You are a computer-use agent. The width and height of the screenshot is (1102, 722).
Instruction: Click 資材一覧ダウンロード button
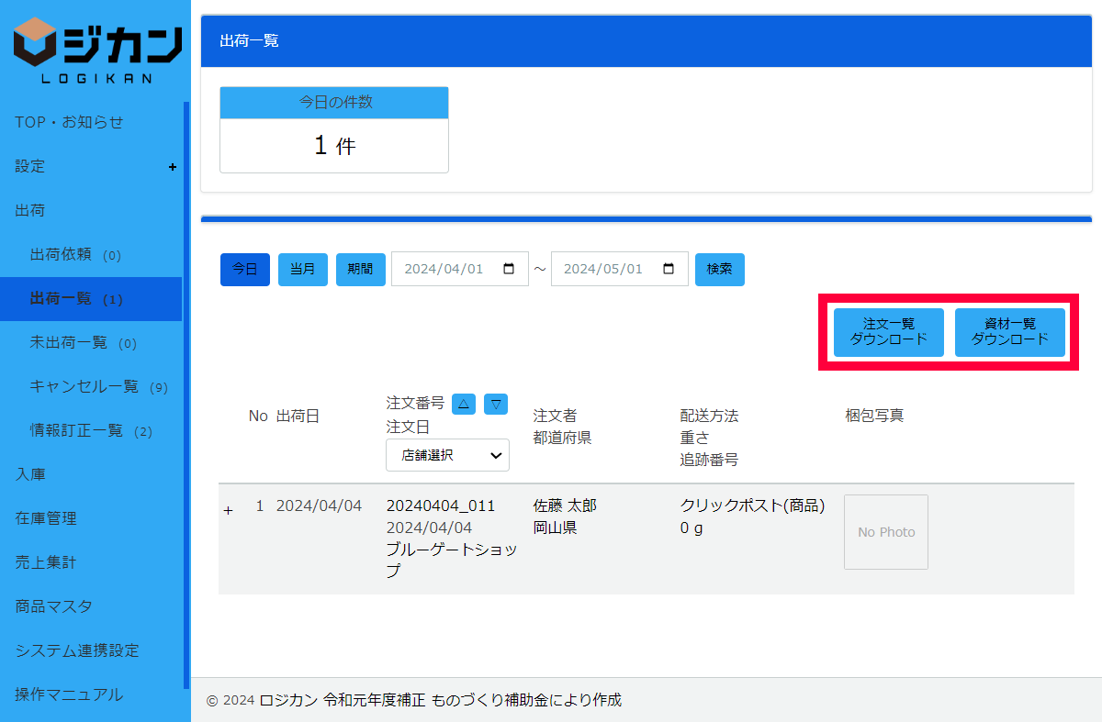coord(1010,332)
